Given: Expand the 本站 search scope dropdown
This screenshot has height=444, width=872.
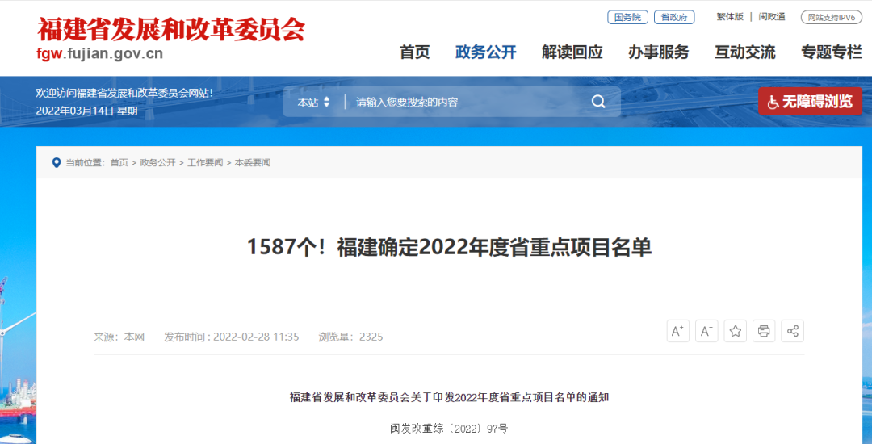Looking at the screenshot, I should (313, 103).
